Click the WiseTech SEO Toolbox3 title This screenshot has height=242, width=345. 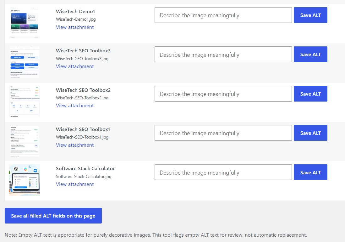(x=83, y=51)
